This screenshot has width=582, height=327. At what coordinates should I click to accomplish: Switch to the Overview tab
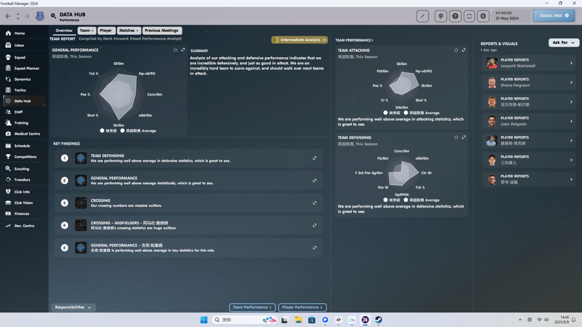click(x=64, y=31)
